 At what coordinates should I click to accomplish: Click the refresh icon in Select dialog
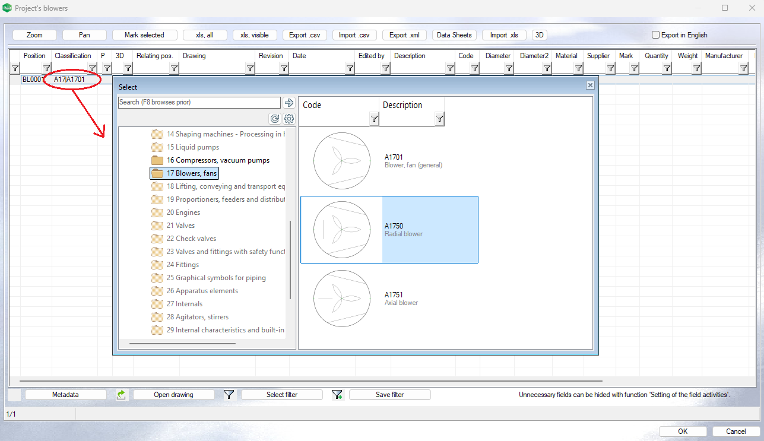pyautogui.click(x=275, y=119)
